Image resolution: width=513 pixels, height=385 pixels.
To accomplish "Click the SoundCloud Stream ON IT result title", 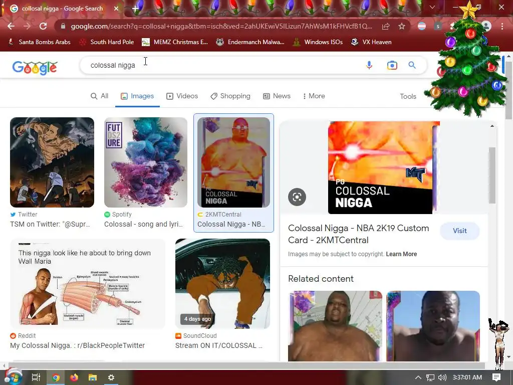I will [219, 345].
